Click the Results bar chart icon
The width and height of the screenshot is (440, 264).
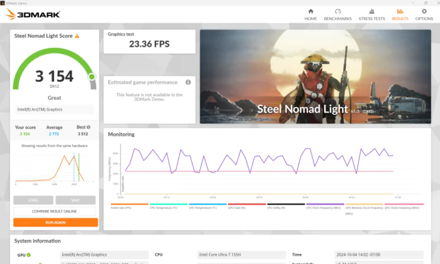tap(400, 11)
